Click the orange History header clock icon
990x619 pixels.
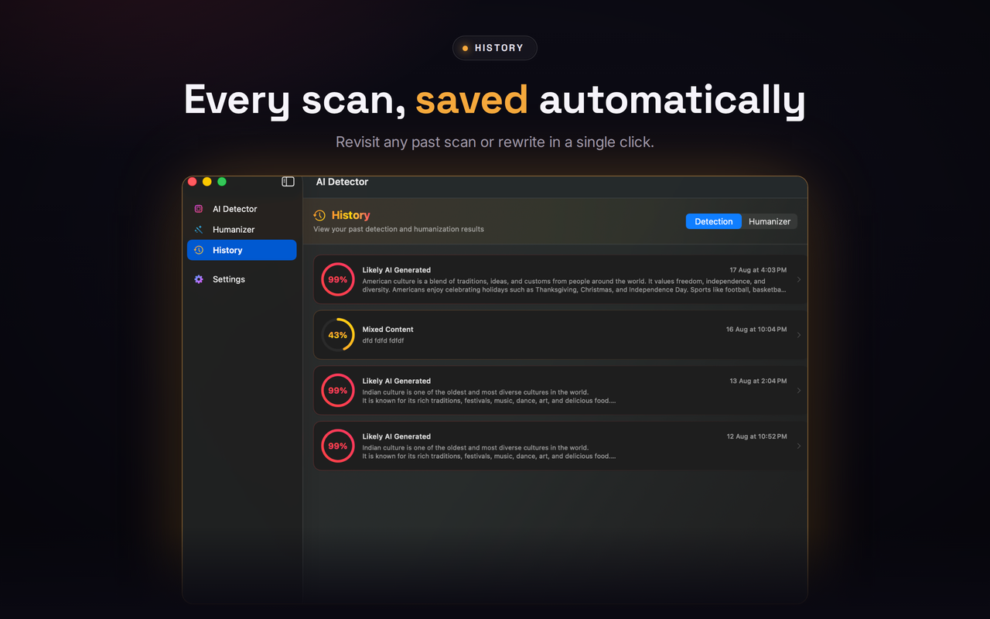(x=319, y=215)
